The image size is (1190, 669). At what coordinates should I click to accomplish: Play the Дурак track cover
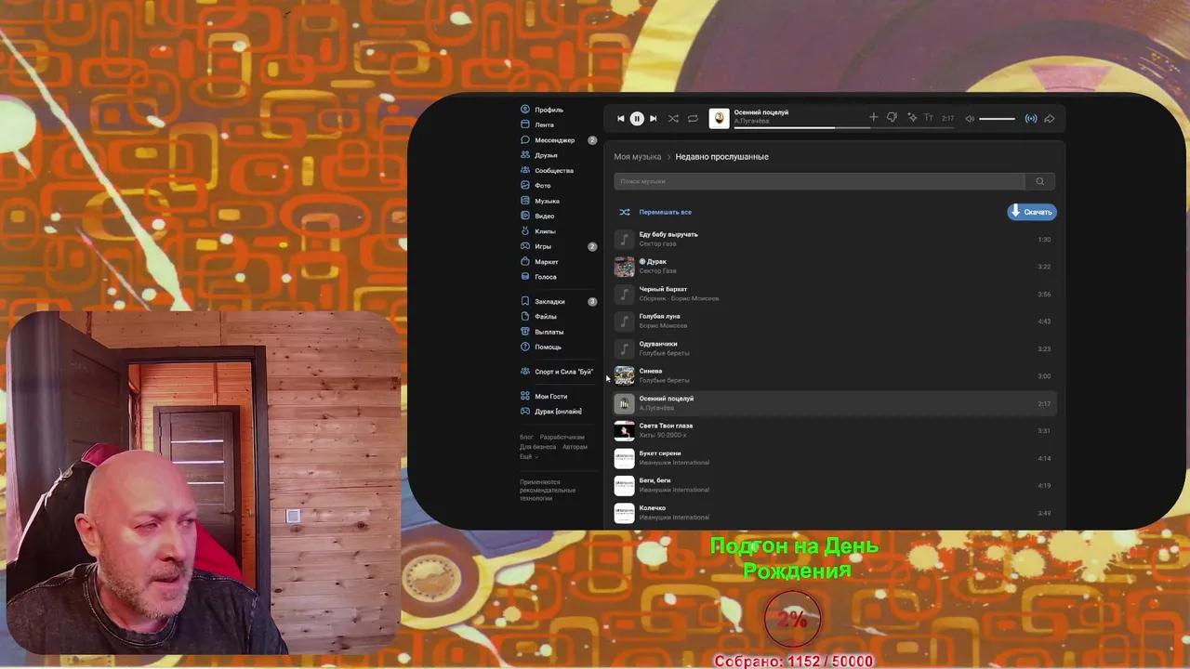pyautogui.click(x=625, y=267)
